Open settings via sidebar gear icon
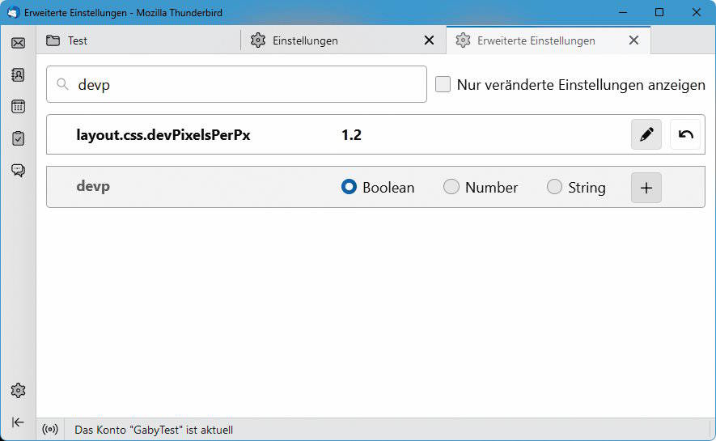The image size is (716, 441). pyautogui.click(x=18, y=391)
